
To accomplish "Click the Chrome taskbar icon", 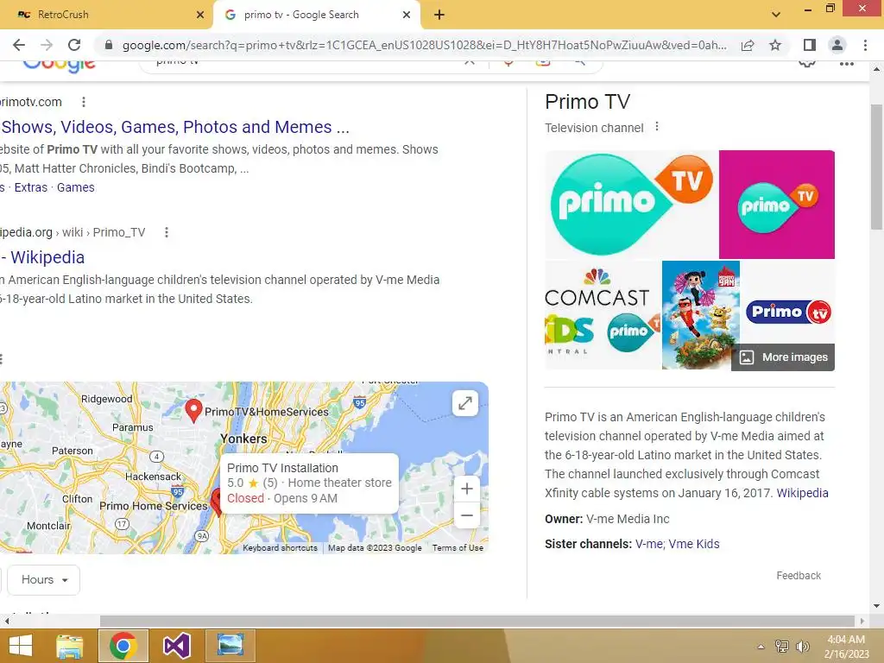I will (x=123, y=646).
